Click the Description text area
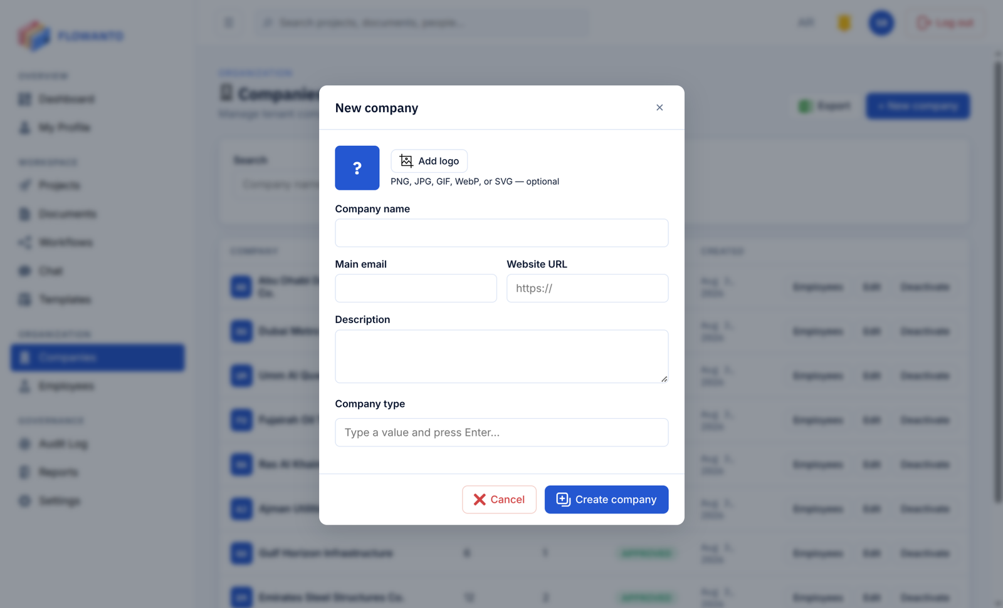1003x608 pixels. [501, 356]
